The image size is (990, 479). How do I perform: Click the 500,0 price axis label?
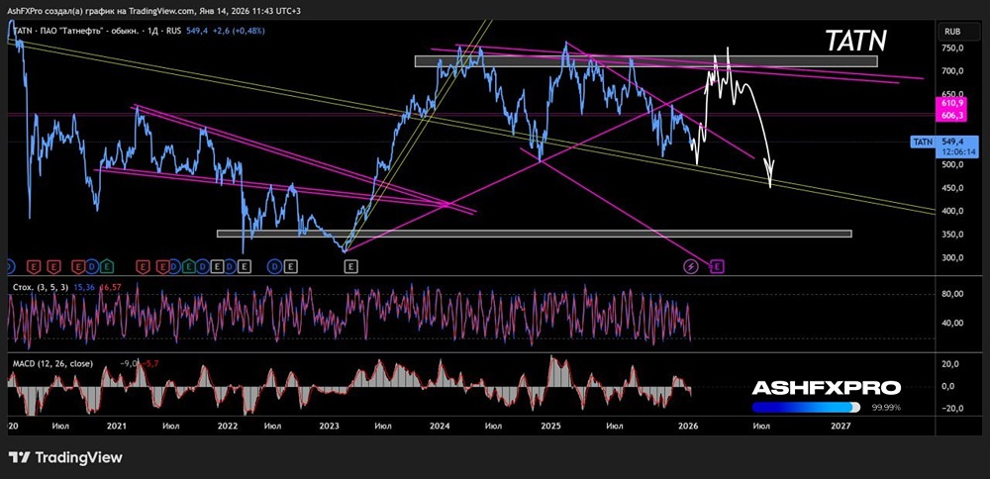pyautogui.click(x=950, y=164)
